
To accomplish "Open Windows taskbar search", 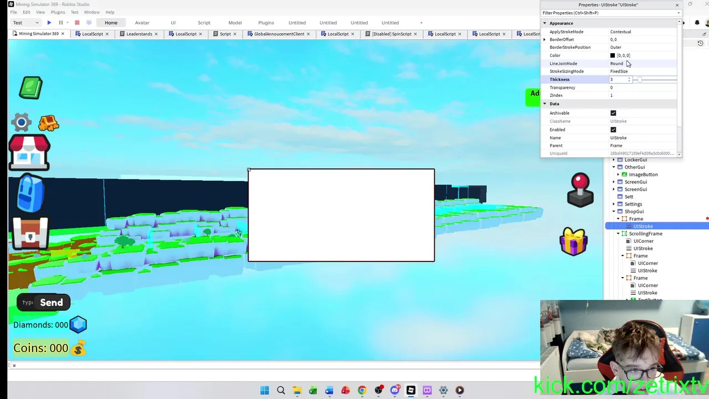I will pos(281,390).
